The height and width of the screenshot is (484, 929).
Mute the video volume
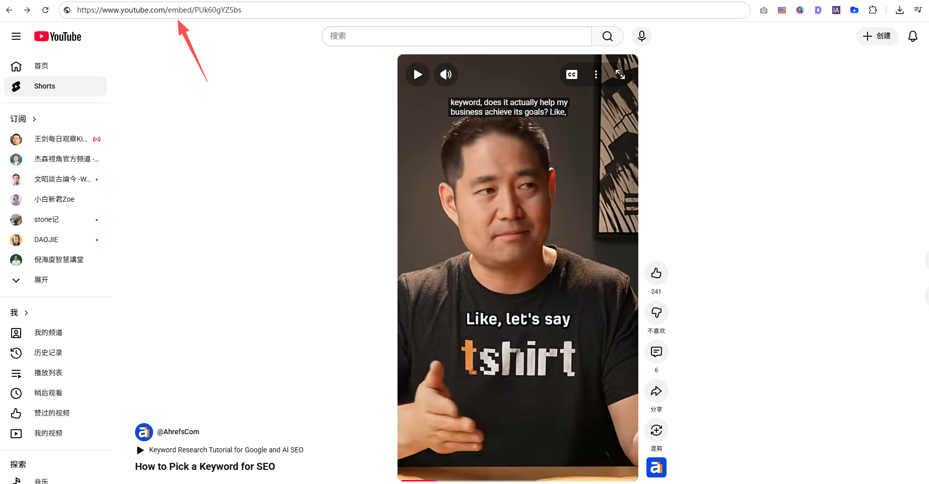(446, 74)
